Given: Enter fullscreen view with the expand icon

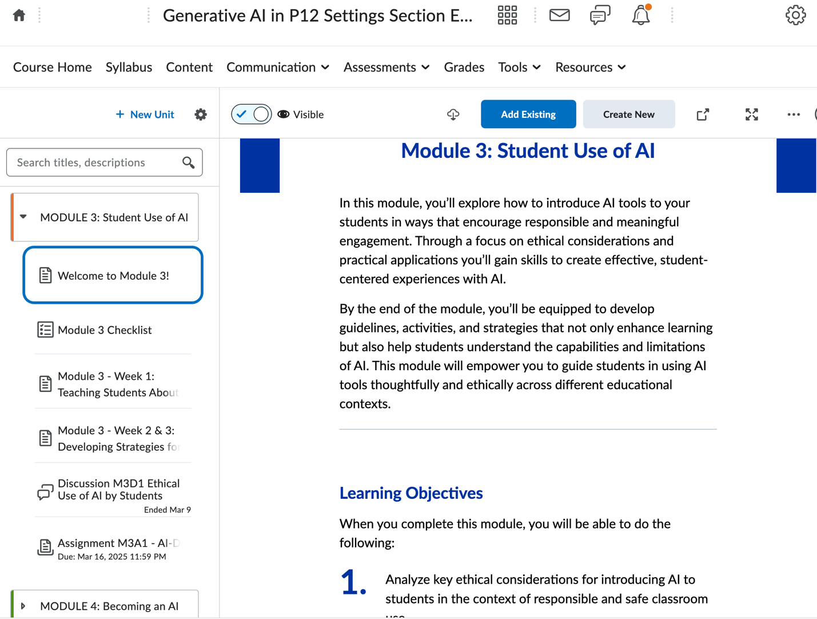Looking at the screenshot, I should (751, 114).
